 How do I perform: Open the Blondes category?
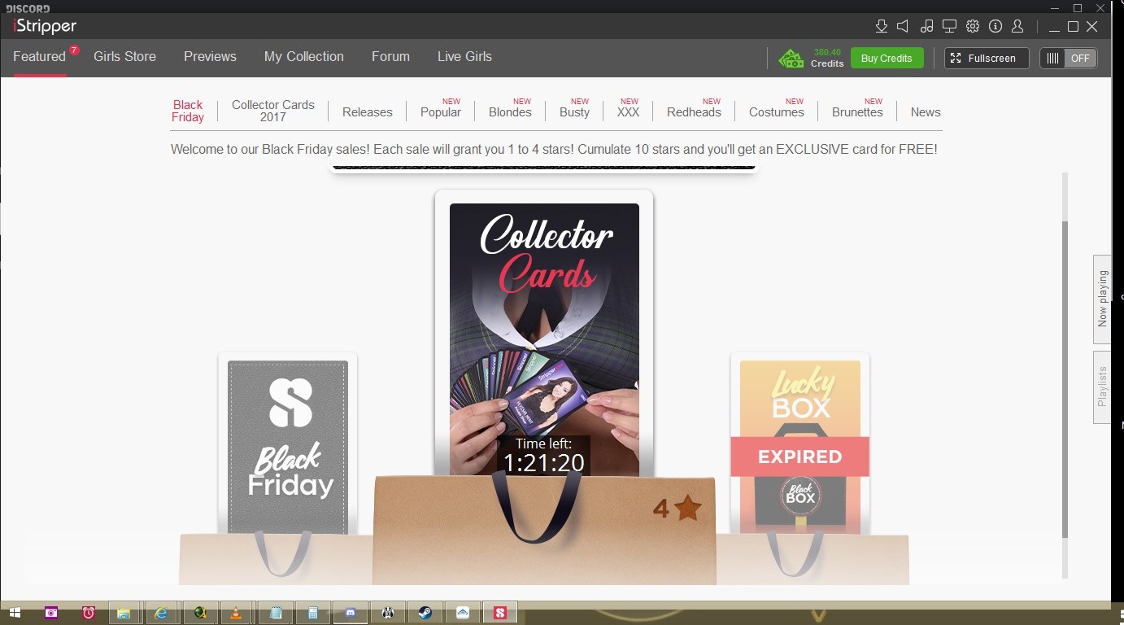pos(510,112)
